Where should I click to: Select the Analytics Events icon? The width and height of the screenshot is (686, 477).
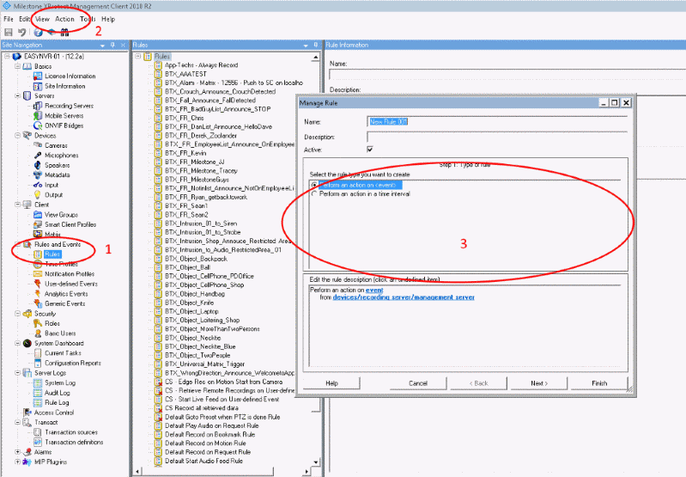(38, 294)
